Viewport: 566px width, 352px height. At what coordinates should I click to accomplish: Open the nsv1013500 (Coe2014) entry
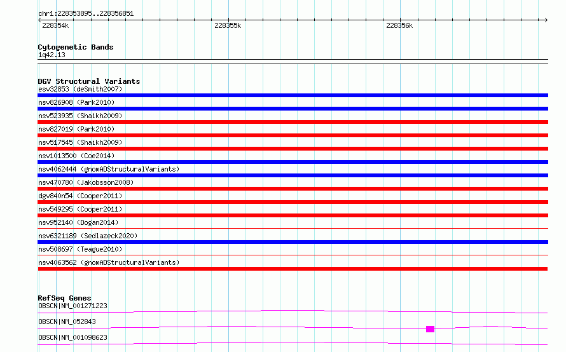(x=76, y=156)
